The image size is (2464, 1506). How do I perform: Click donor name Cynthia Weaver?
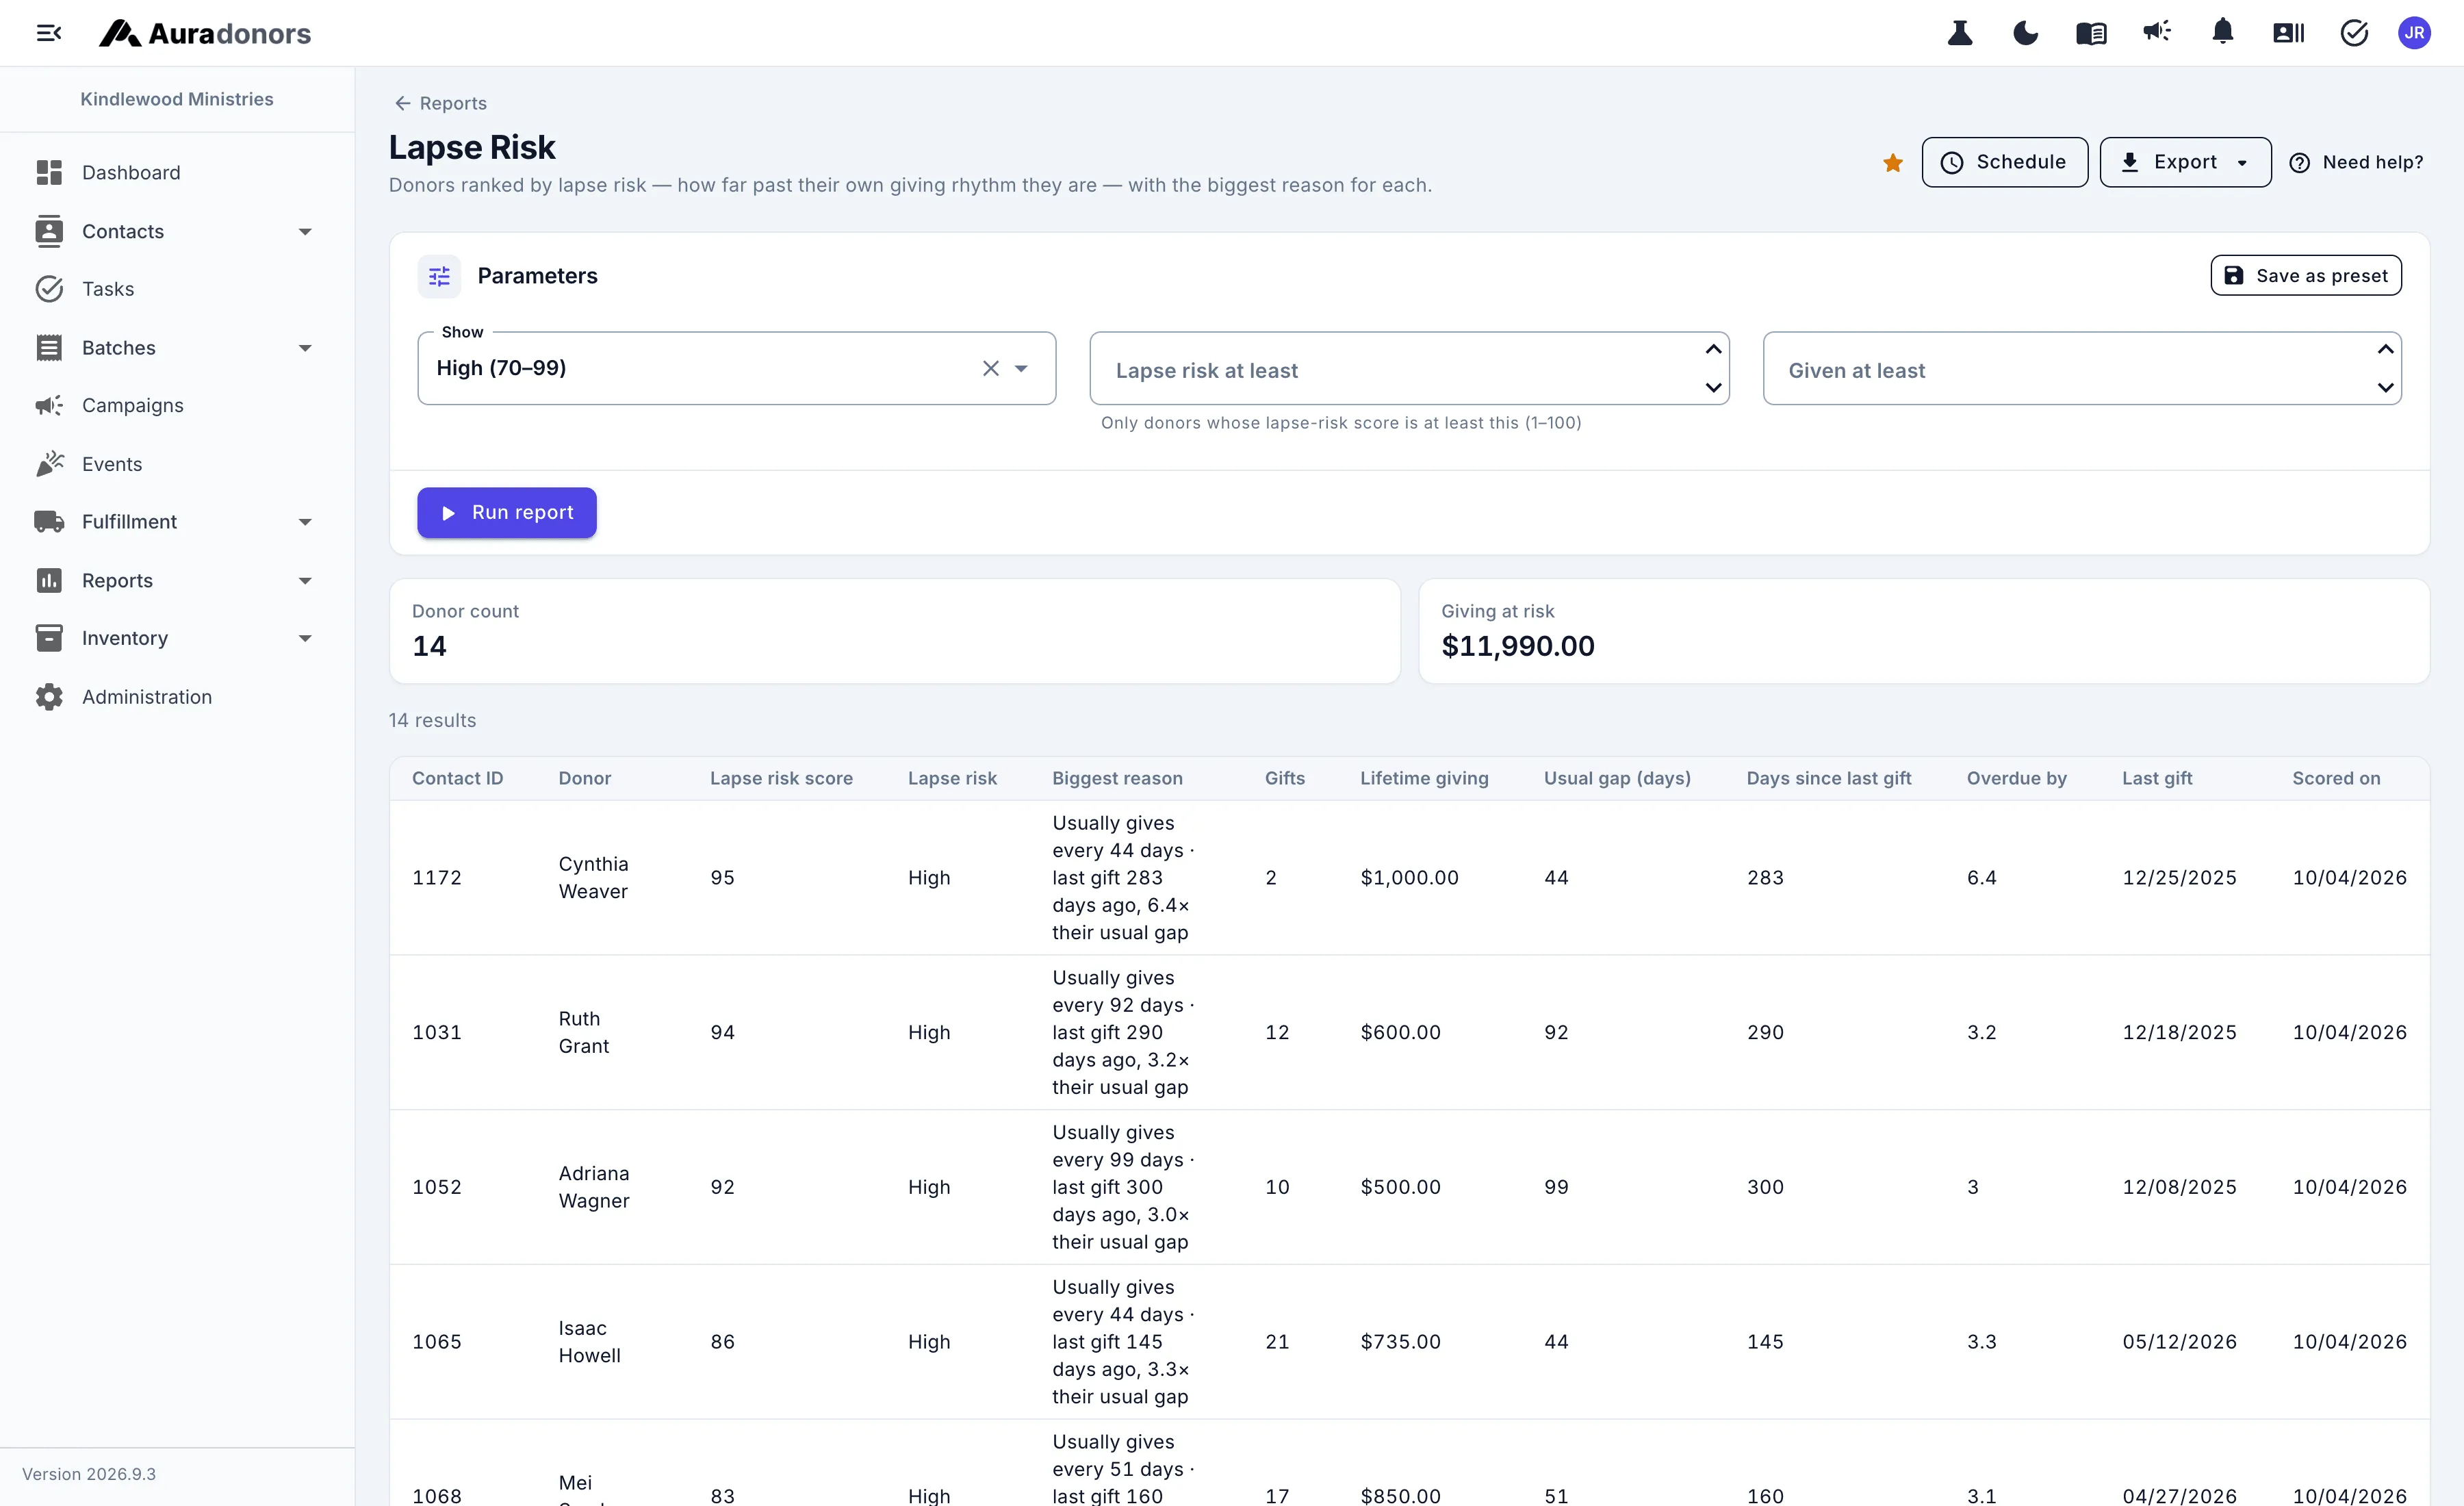click(593, 877)
